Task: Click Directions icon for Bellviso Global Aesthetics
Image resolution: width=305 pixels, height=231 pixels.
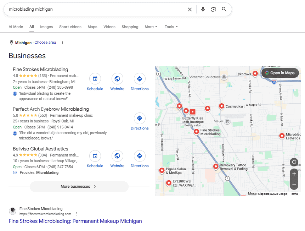Action: 140,156
